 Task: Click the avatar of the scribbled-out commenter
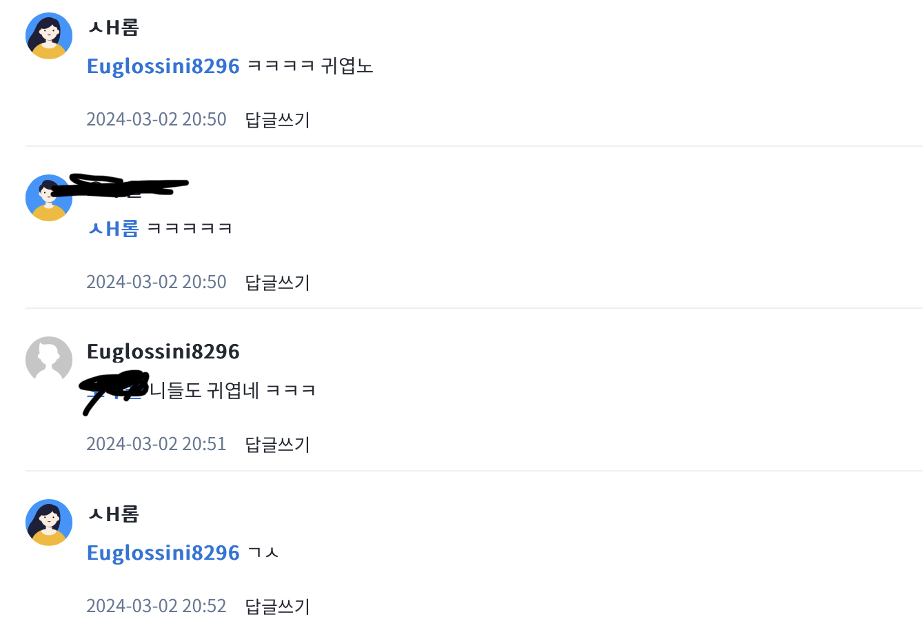[49, 198]
